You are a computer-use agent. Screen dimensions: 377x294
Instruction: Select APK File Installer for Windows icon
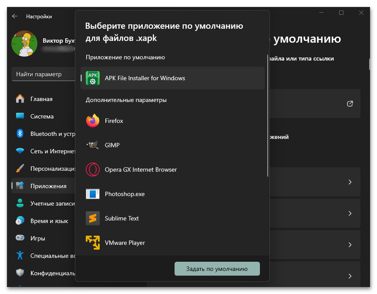(x=93, y=78)
